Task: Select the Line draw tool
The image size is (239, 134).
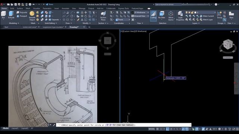Action: point(68,16)
